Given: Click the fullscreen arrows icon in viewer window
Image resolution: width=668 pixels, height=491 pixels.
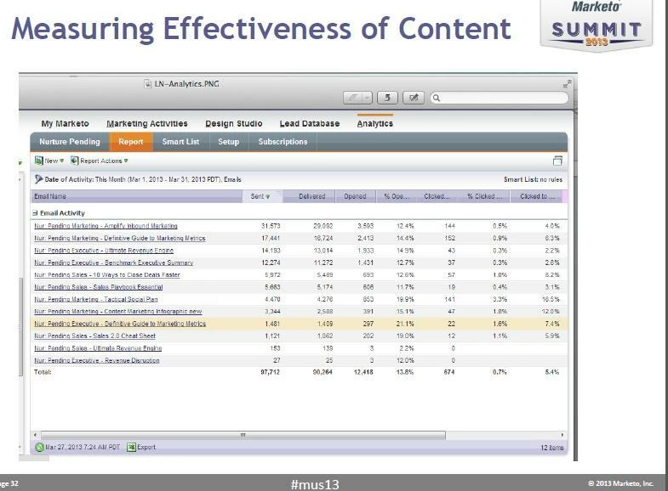Looking at the screenshot, I should [567, 84].
